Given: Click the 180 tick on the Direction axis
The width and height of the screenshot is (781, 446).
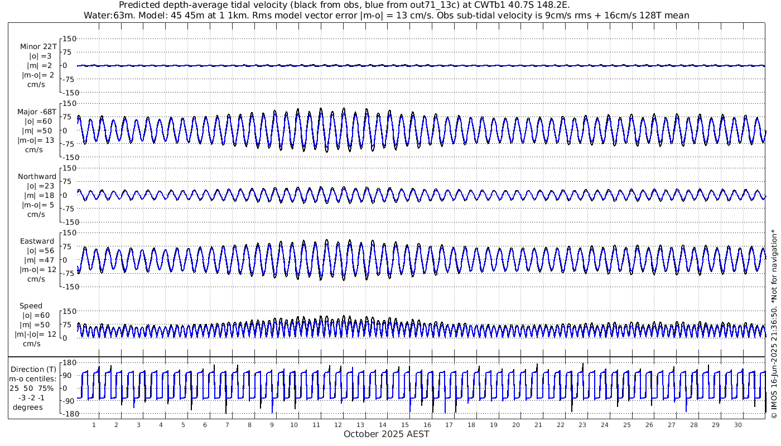Looking at the screenshot, I should pos(67,362).
